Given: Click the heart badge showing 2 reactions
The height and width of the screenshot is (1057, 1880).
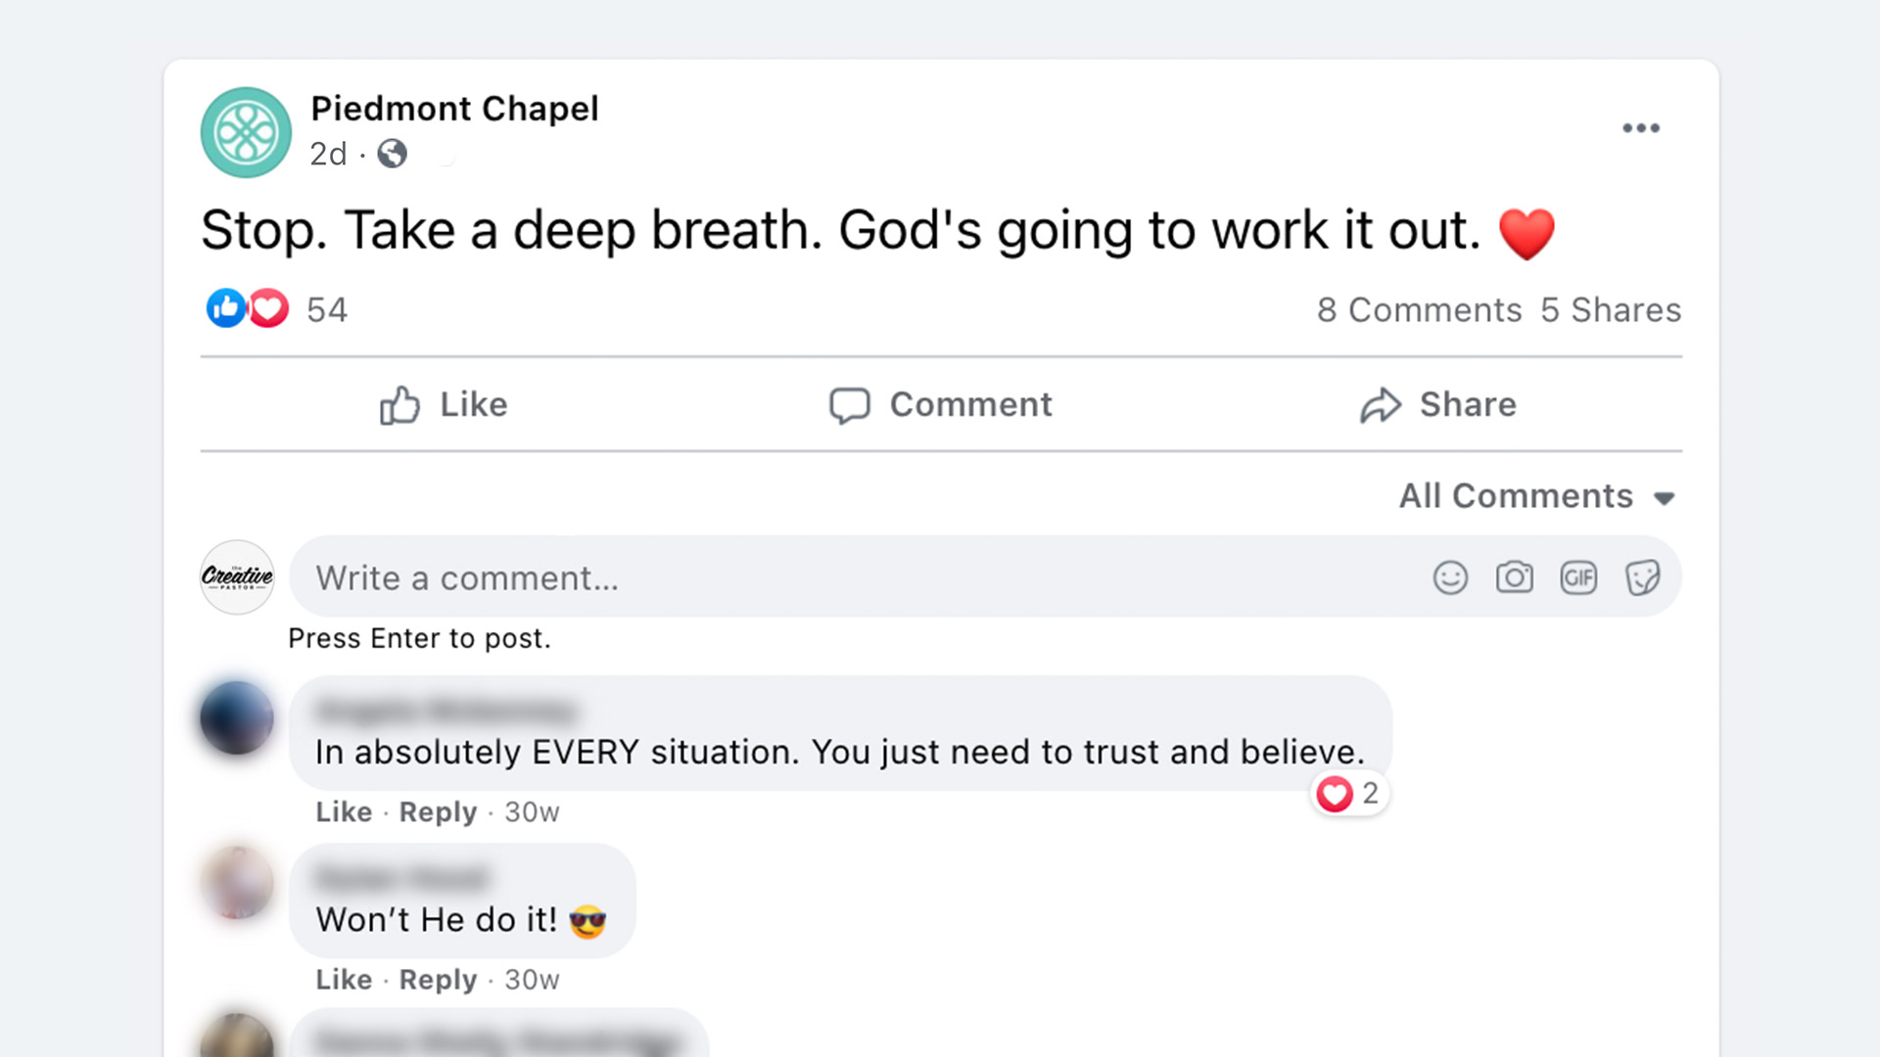Looking at the screenshot, I should click(x=1349, y=794).
